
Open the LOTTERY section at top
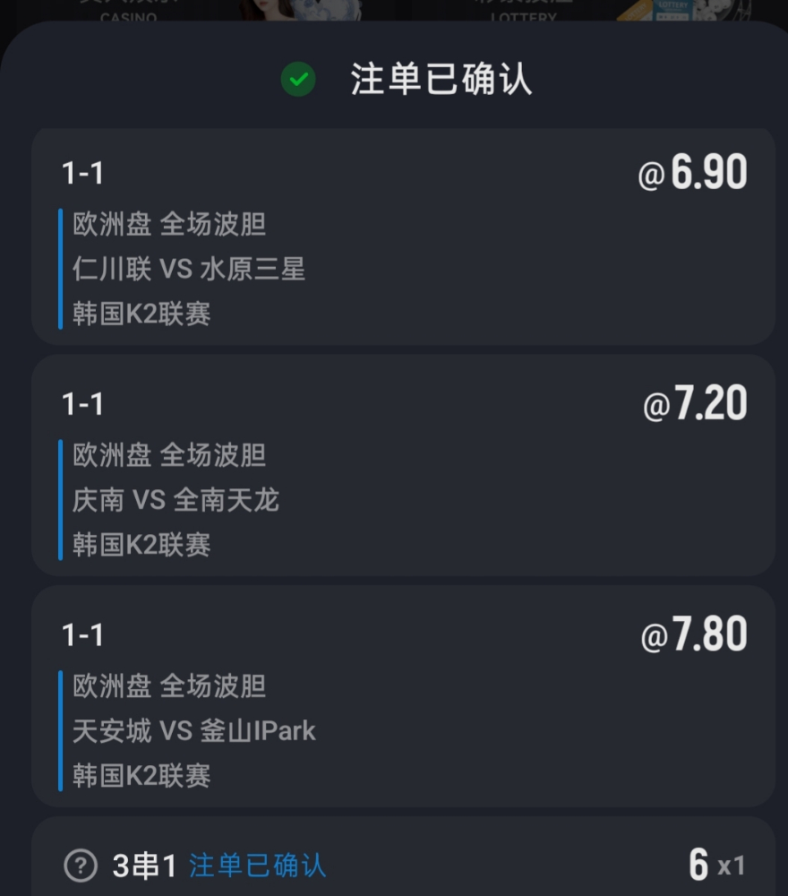pyautogui.click(x=524, y=13)
